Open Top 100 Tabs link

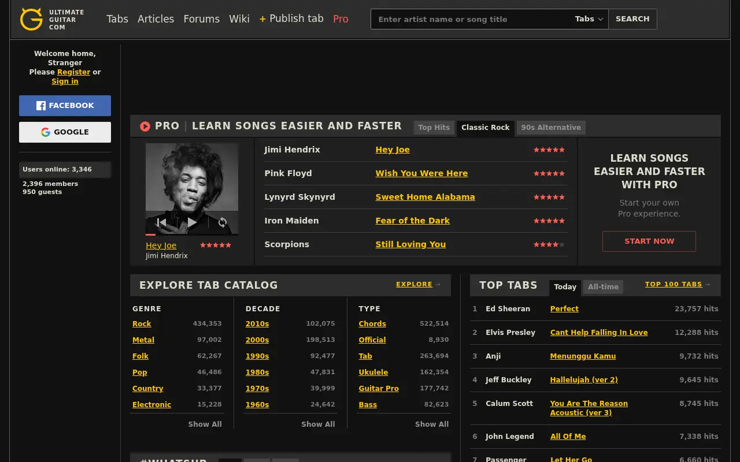[678, 284]
